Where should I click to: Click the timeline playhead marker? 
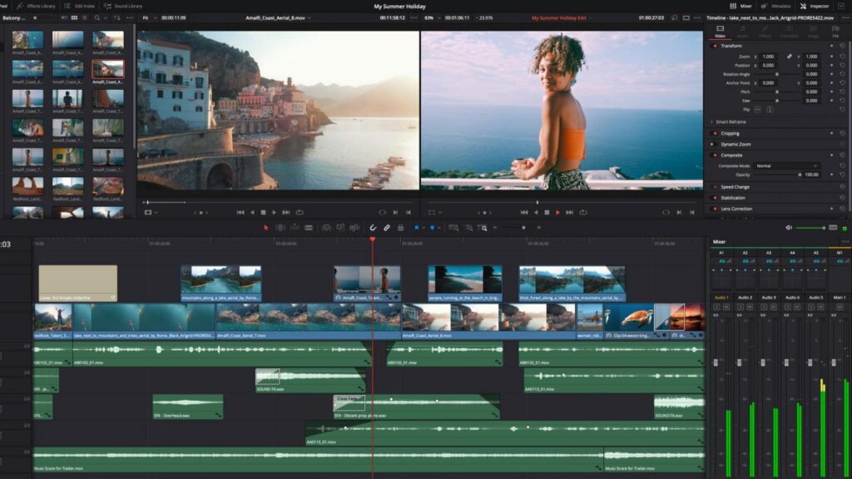[373, 239]
